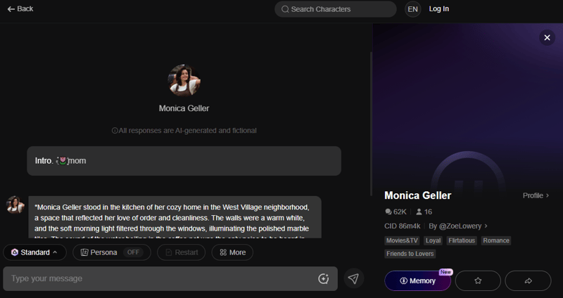Open the Persona settings button
Image resolution: width=563 pixels, height=298 pixels.
point(112,252)
